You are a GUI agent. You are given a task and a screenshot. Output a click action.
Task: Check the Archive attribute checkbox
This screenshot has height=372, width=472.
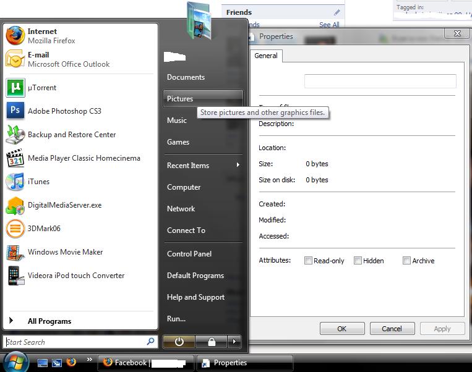point(406,261)
